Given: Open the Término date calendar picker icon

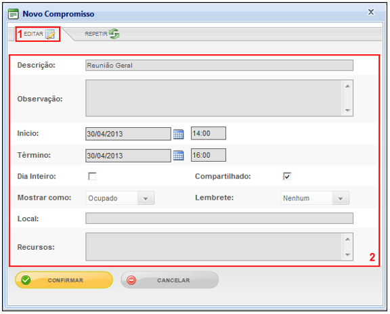Looking at the screenshot, I should tap(178, 156).
